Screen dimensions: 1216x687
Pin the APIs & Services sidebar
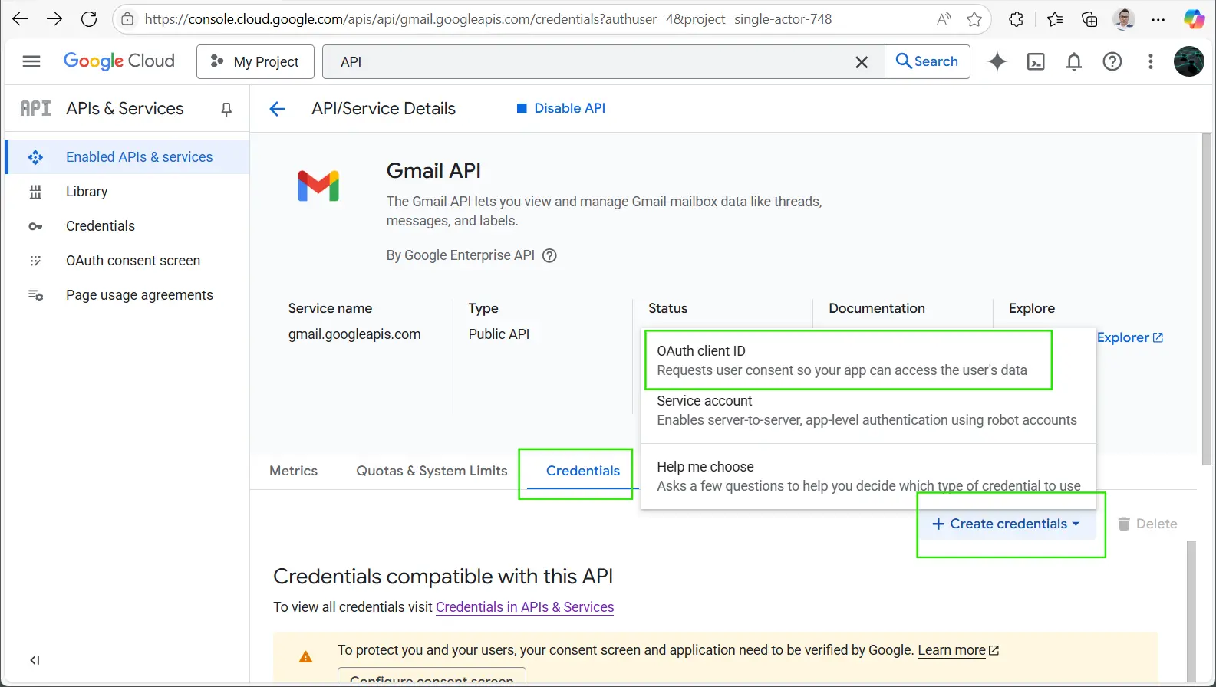coord(226,110)
